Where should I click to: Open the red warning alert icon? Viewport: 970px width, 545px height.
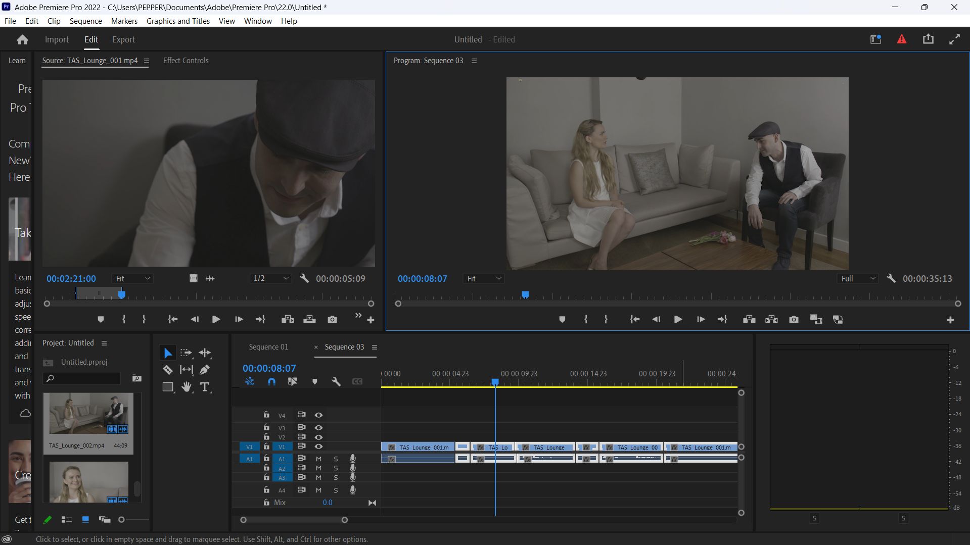pos(901,39)
